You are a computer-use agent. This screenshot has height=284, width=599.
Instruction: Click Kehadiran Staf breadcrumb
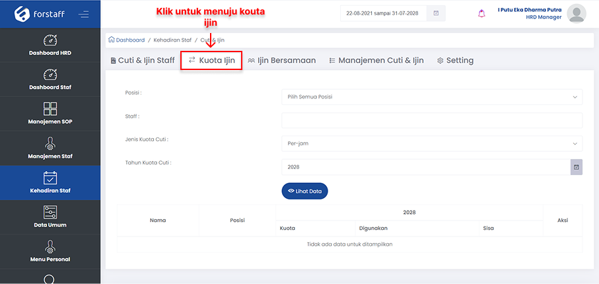pyautogui.click(x=172, y=40)
